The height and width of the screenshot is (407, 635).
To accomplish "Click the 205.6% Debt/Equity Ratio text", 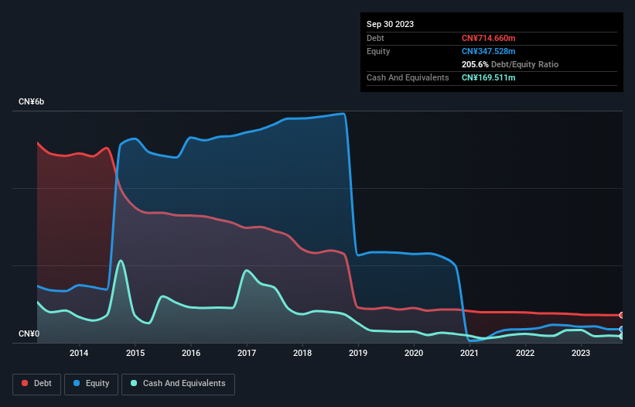I will (510, 64).
